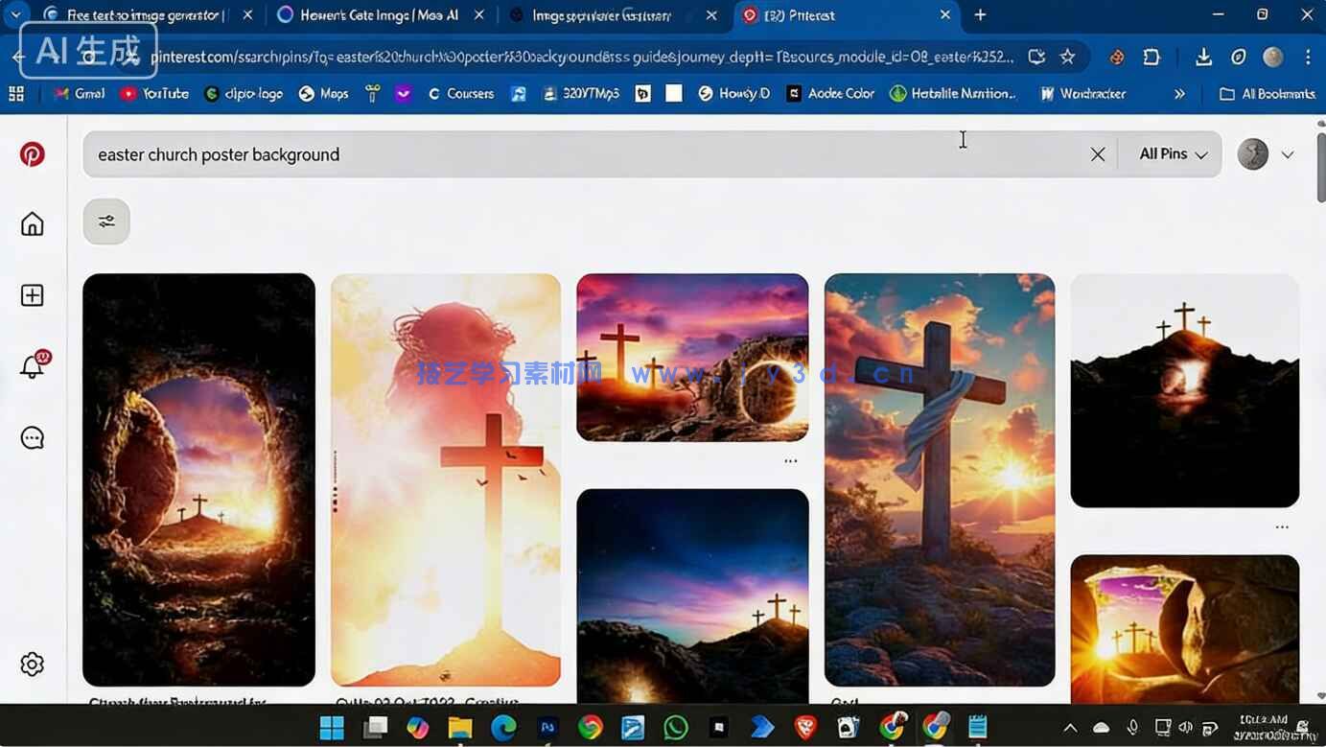Open more options on the tomb cross pin
Viewport: 1326px width, 747px height.
click(790, 459)
